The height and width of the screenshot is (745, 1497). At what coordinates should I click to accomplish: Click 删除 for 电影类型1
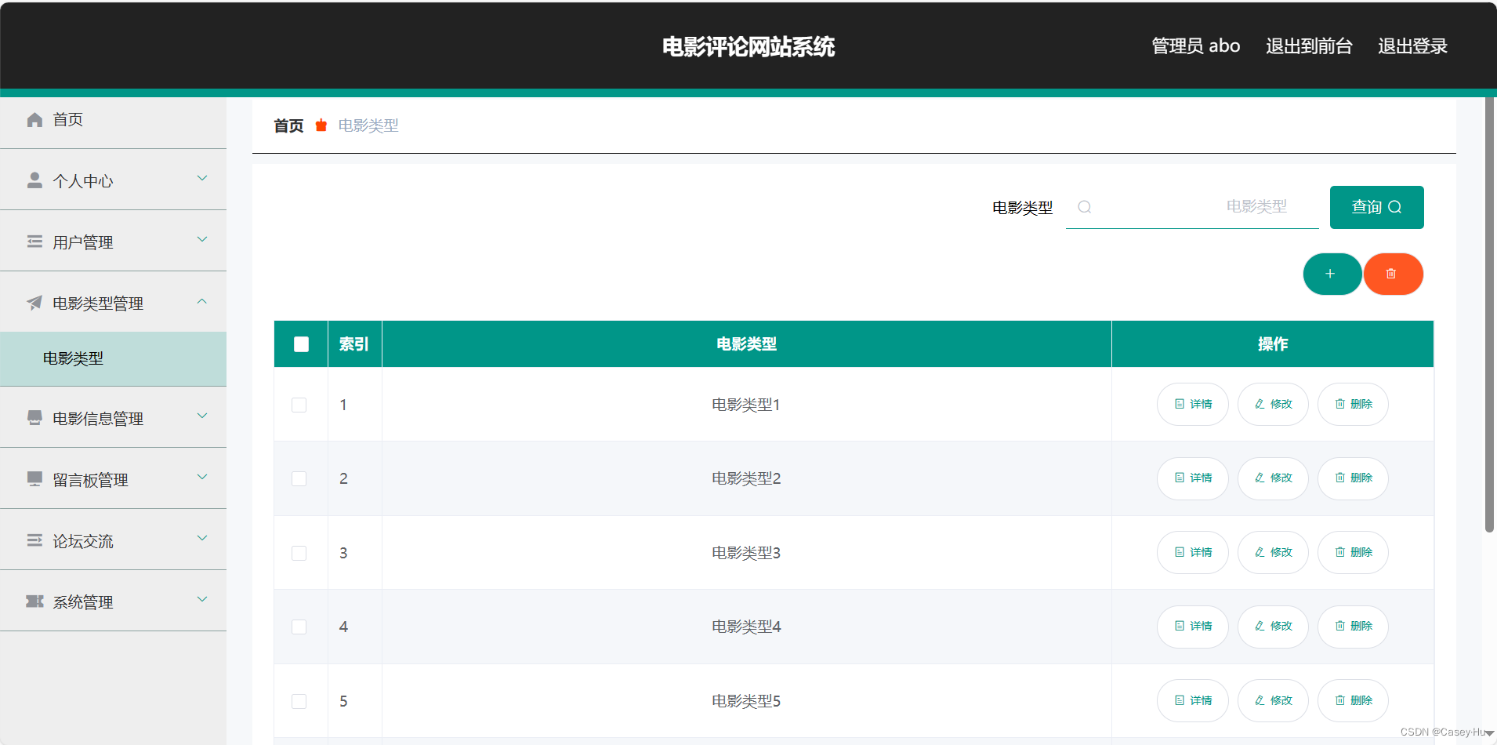[1353, 404]
